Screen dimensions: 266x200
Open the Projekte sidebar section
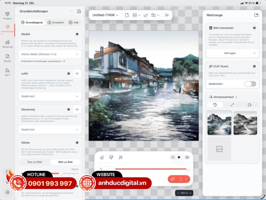tap(8, 16)
